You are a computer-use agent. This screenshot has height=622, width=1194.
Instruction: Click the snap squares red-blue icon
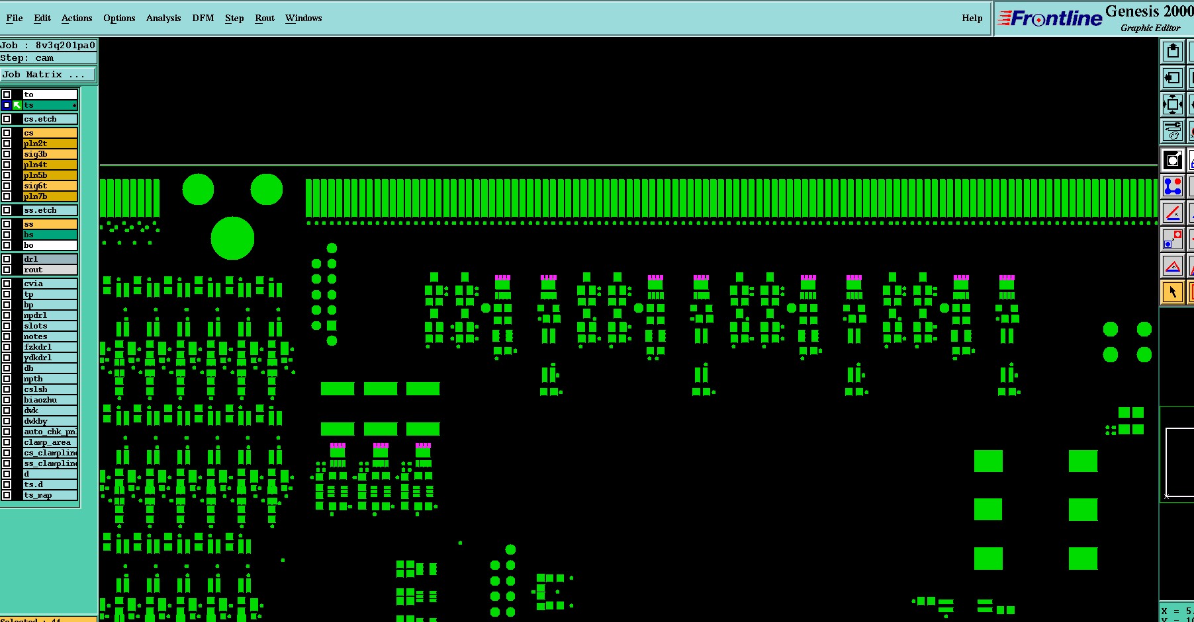pos(1172,239)
